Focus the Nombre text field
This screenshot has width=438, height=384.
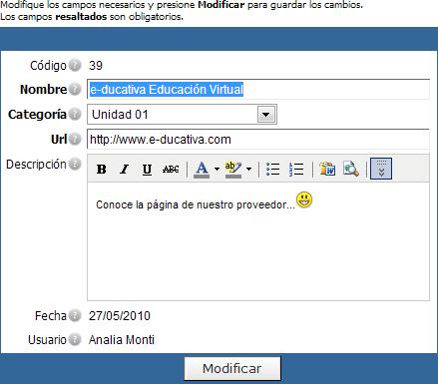pos(258,89)
